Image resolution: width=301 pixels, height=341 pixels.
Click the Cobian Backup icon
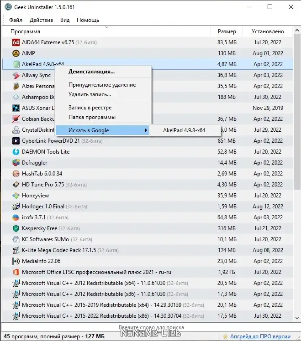16,119
